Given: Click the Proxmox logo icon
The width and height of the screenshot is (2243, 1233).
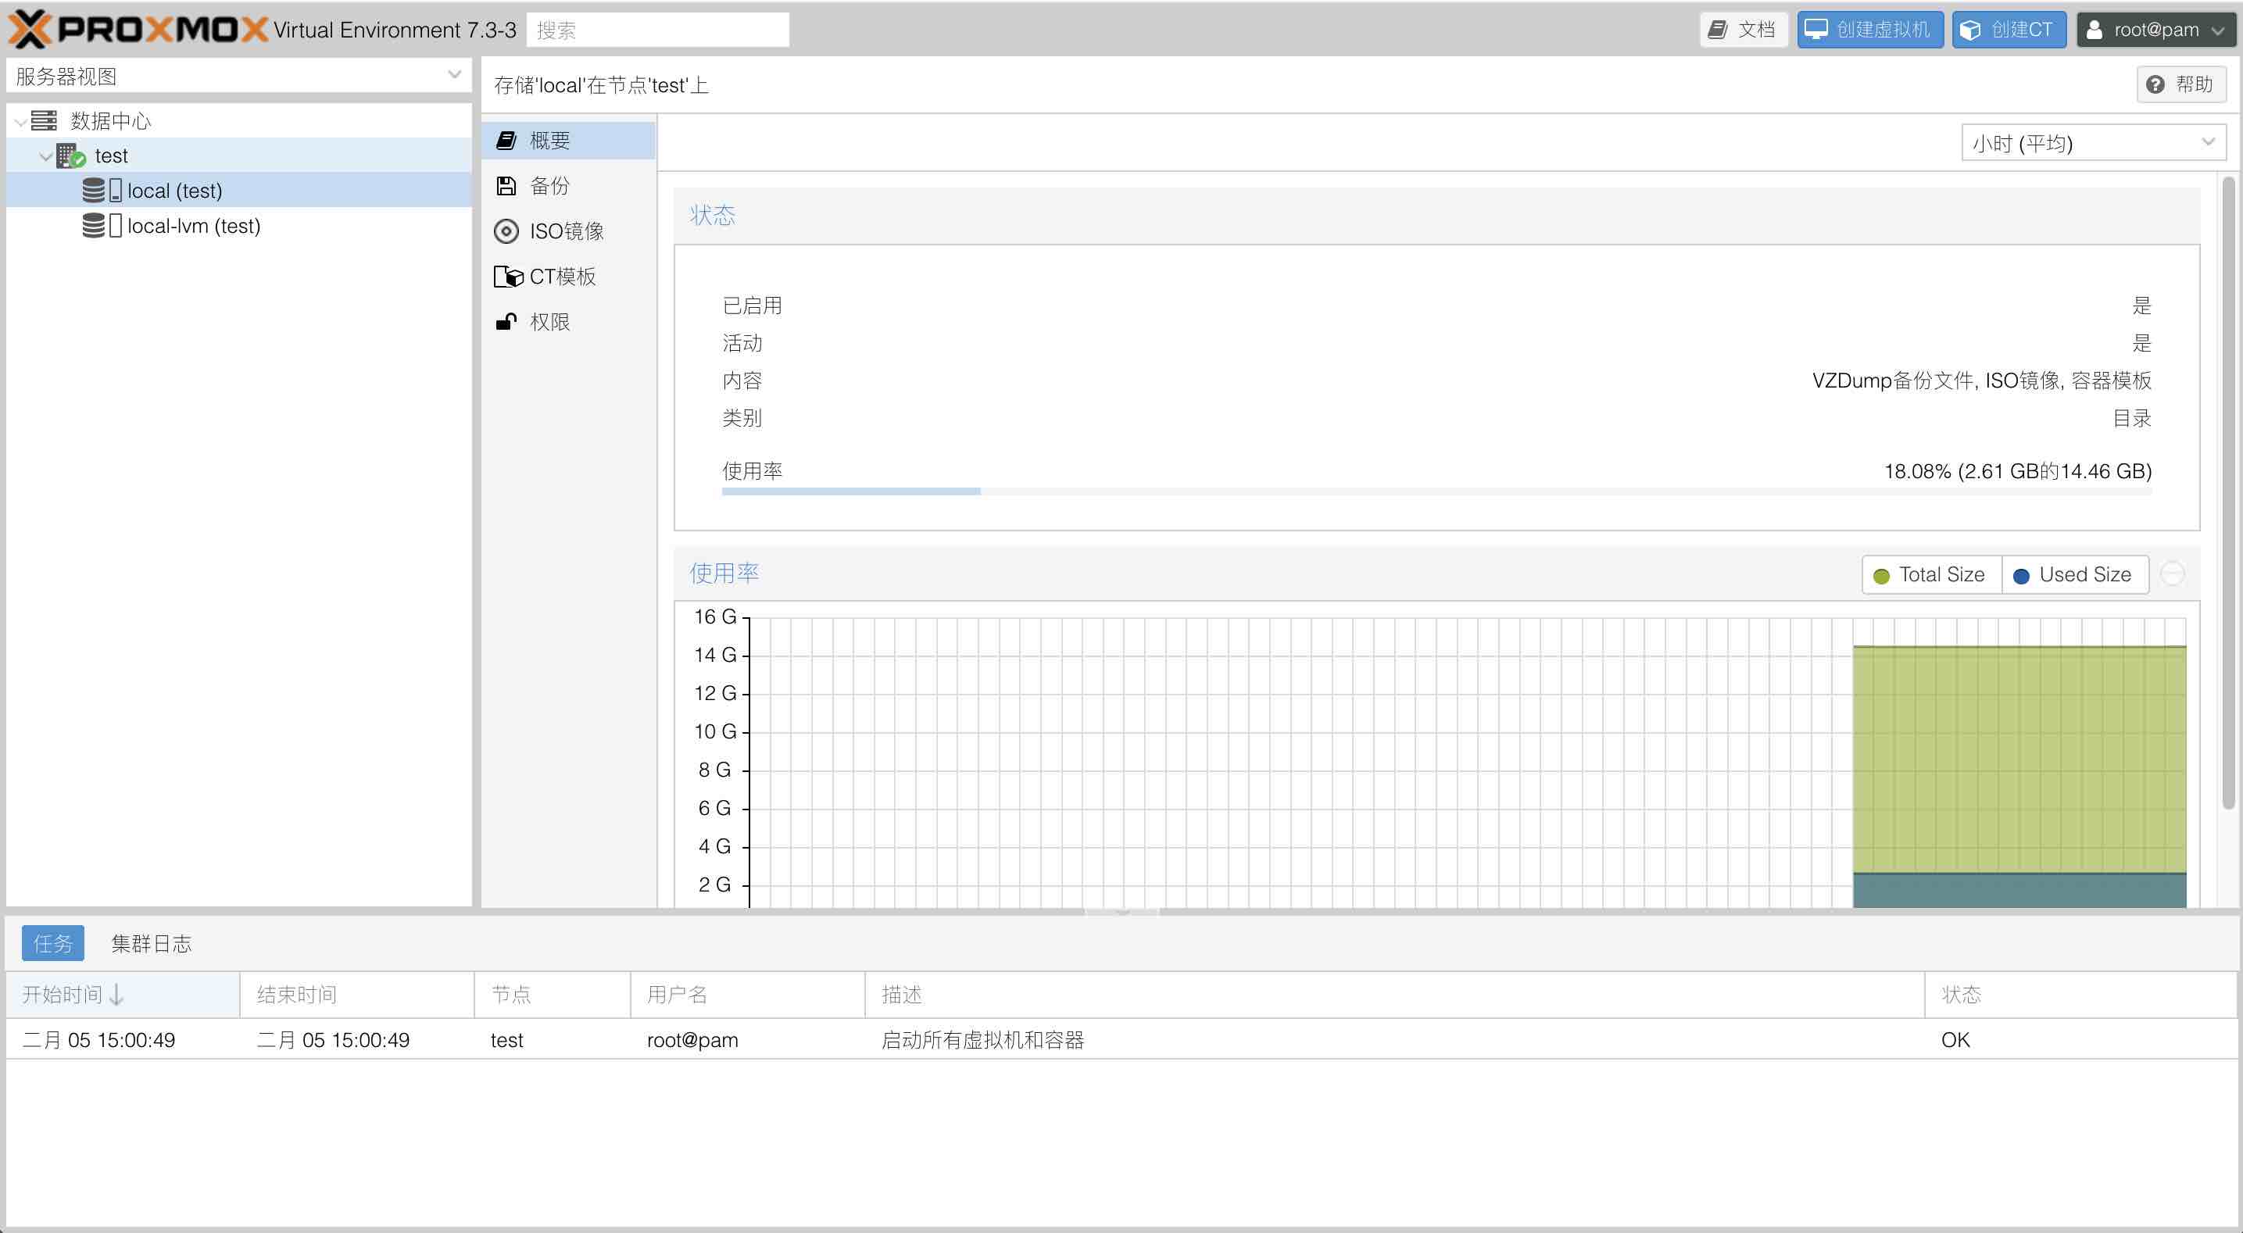Looking at the screenshot, I should coord(30,30).
